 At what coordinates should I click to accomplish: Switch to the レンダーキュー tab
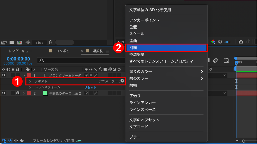tap(20, 51)
